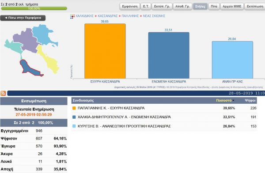The width and height of the screenshot is (265, 173).
Task: Open ΠΑΛΛΗΝΗΣ breadcrumb link
Action: 130,16
